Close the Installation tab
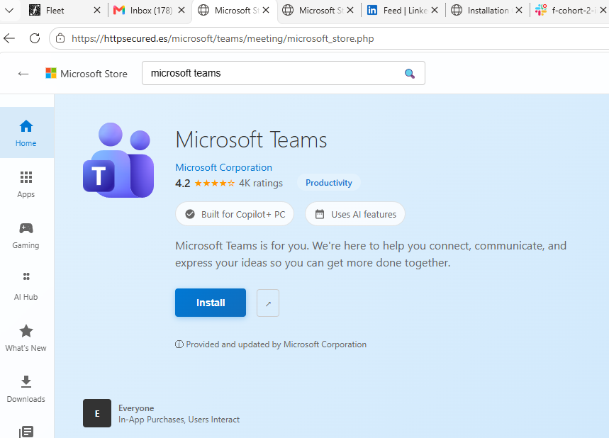 tap(519, 11)
